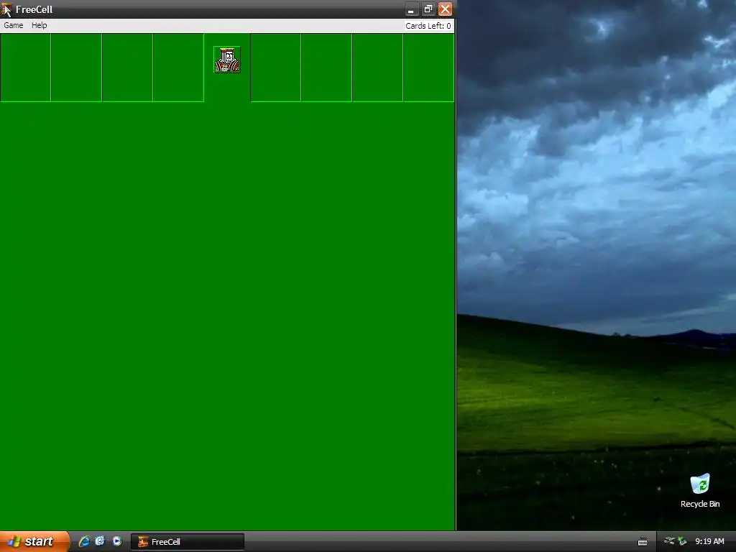The height and width of the screenshot is (552, 736).
Task: Restore down the FreeCell window
Action: click(x=428, y=9)
